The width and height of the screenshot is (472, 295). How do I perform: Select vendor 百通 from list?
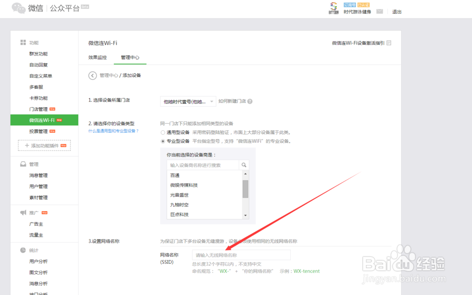click(x=175, y=175)
